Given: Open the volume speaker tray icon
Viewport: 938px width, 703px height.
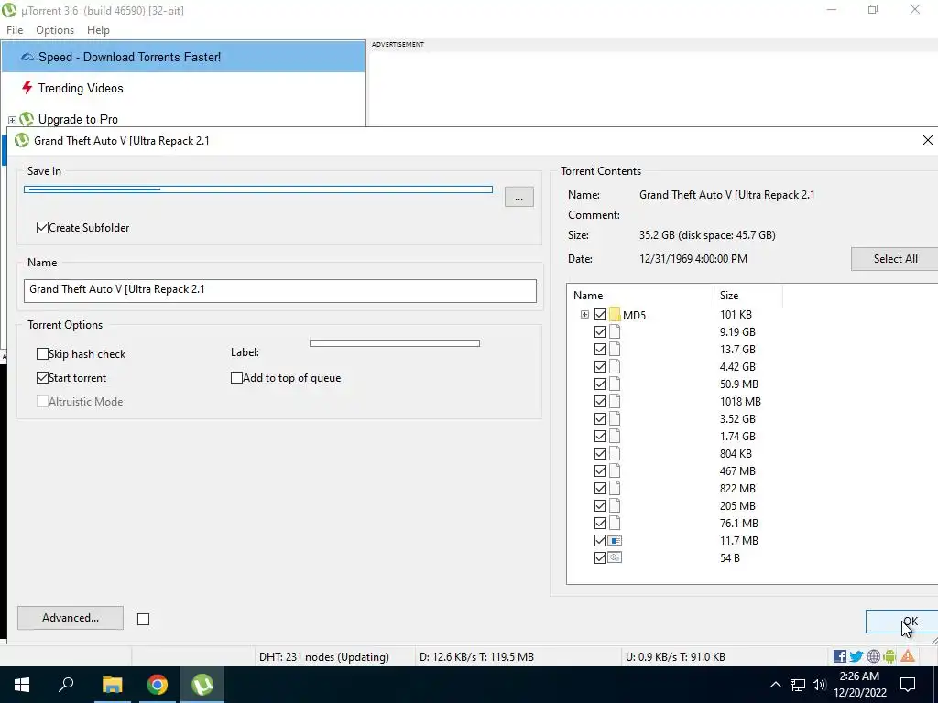Looking at the screenshot, I should tap(819, 685).
